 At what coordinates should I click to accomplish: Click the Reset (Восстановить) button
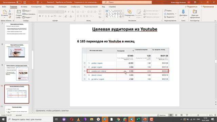tap(29, 14)
